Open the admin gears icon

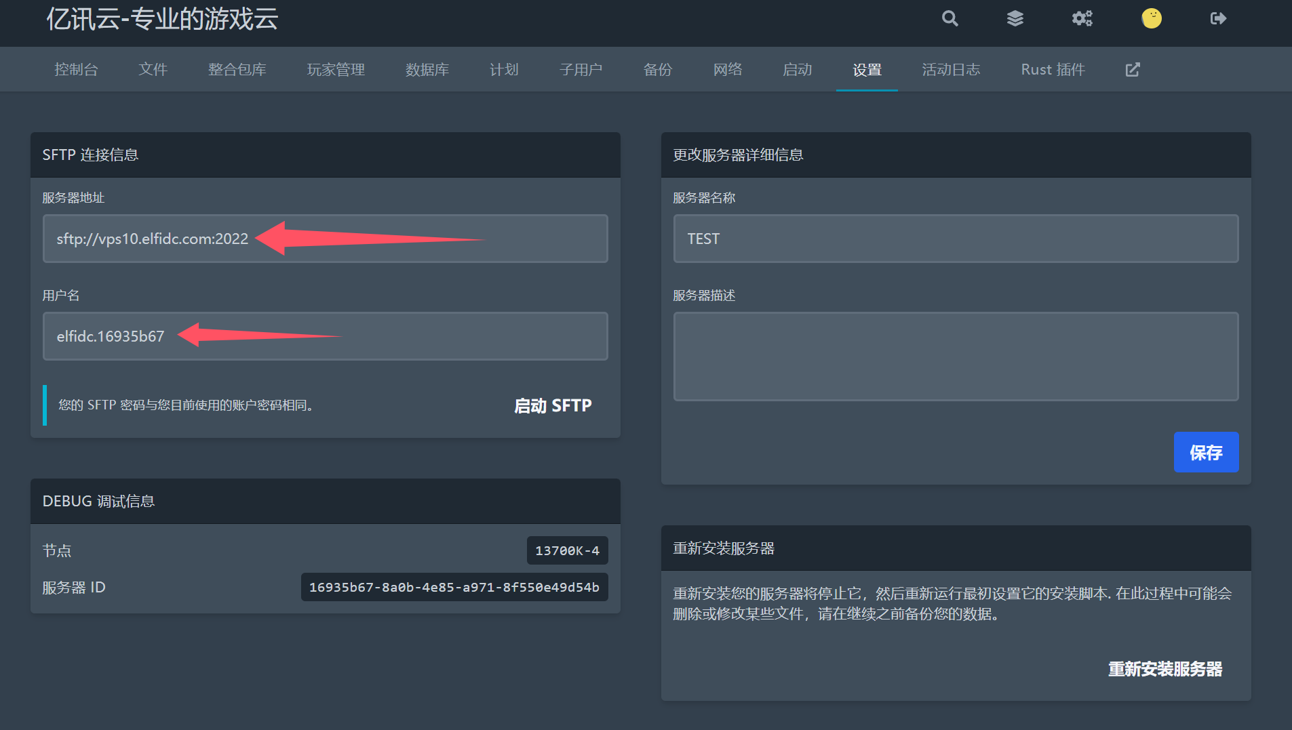(1082, 18)
